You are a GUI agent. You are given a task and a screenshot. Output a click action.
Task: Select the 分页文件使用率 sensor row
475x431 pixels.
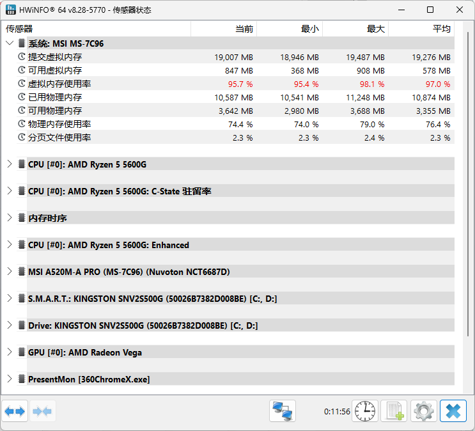(x=235, y=137)
